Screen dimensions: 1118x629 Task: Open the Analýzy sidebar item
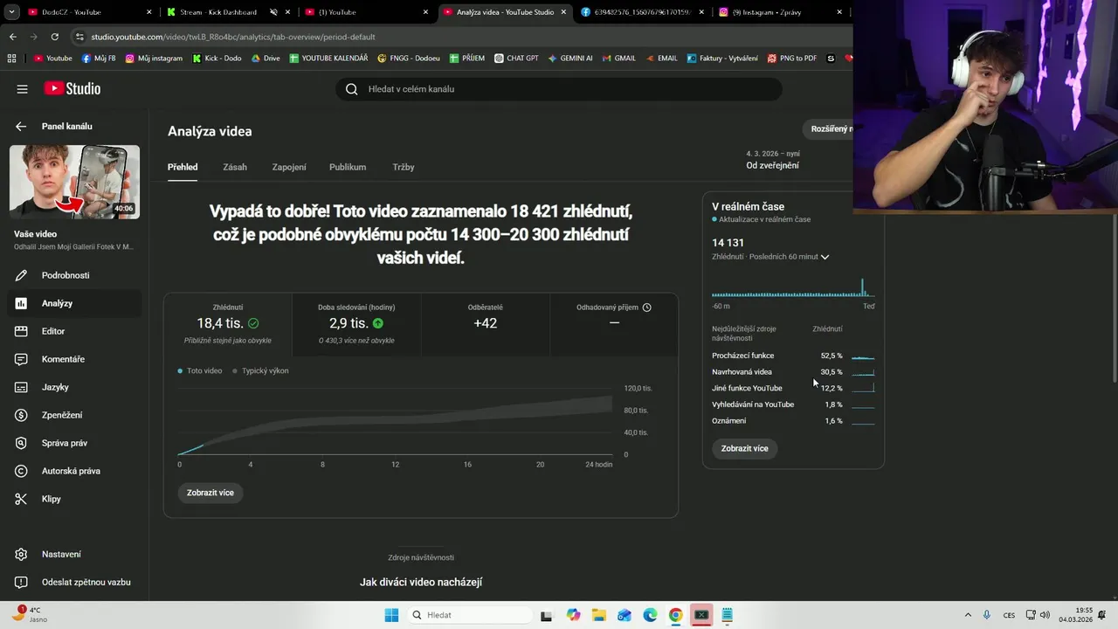point(74,303)
